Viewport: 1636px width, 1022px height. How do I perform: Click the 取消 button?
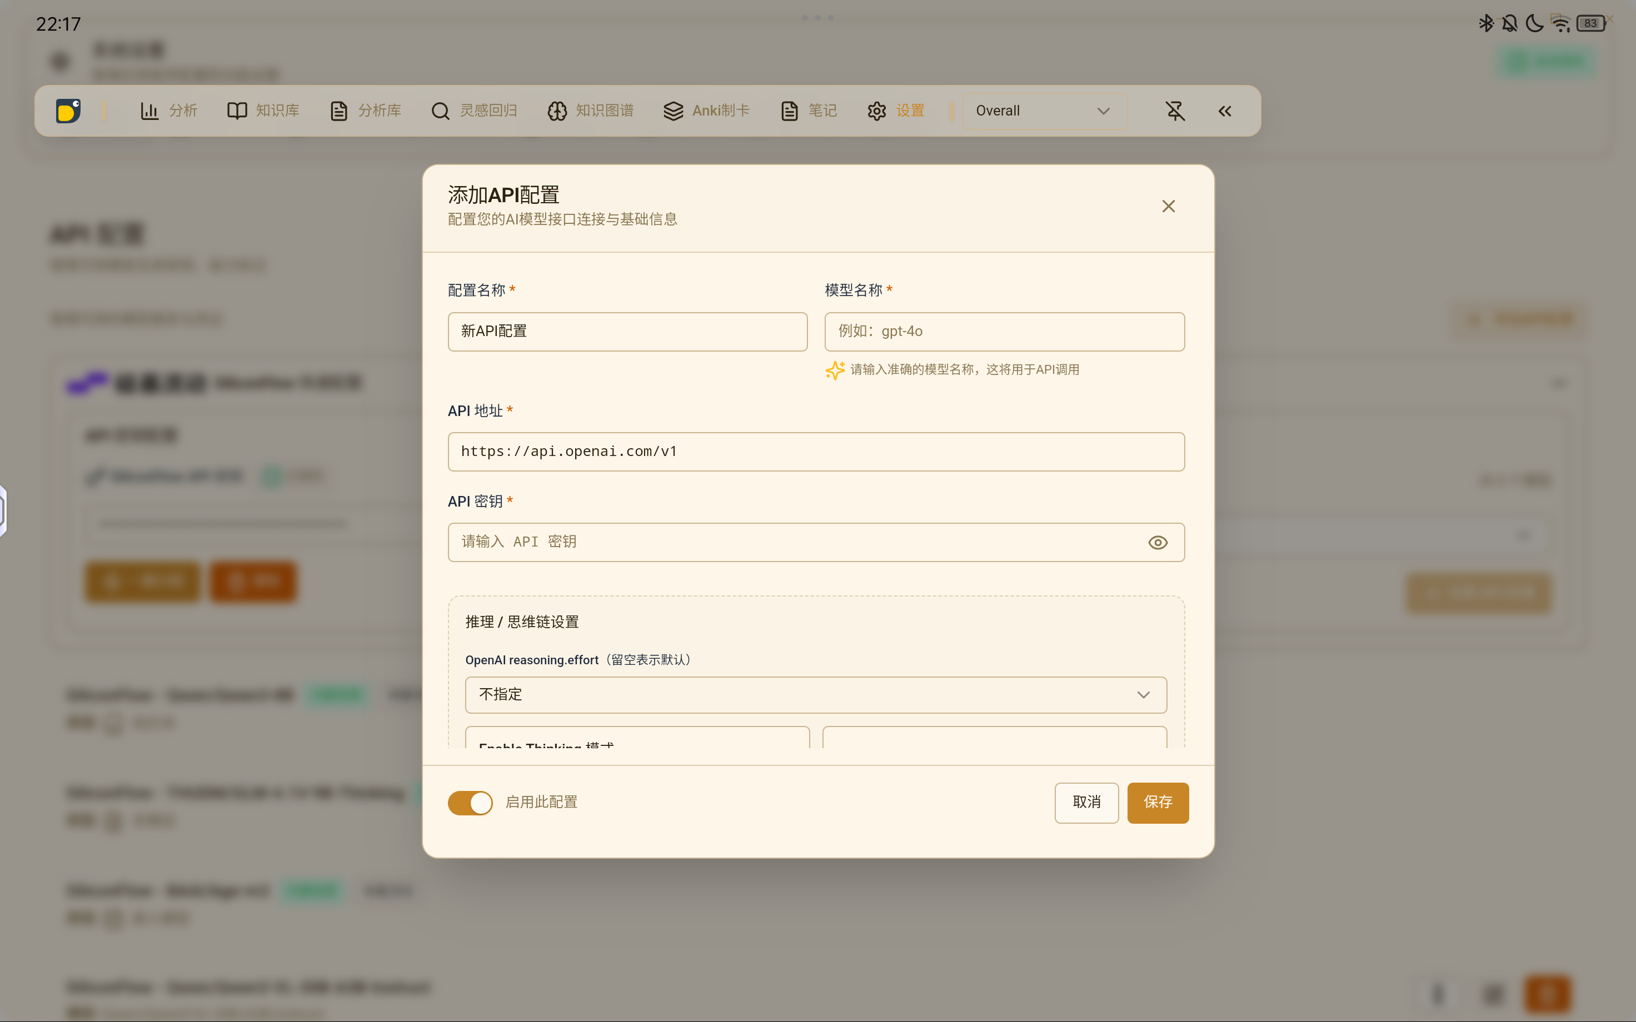tap(1086, 802)
